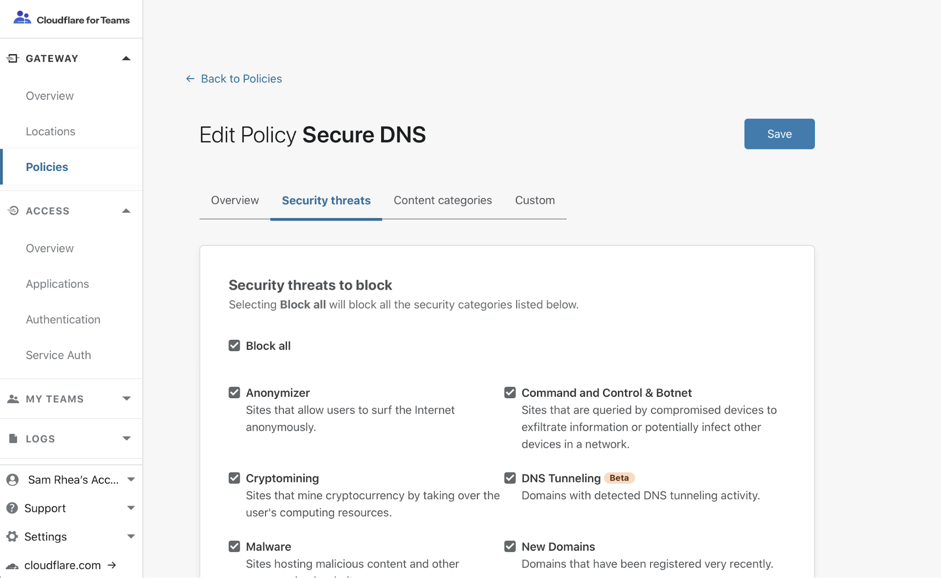The image size is (941, 578).
Task: Click the My Teams people icon
Action: tap(13, 399)
